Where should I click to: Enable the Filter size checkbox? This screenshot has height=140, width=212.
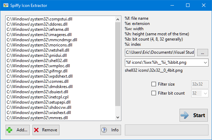(x=154, y=84)
